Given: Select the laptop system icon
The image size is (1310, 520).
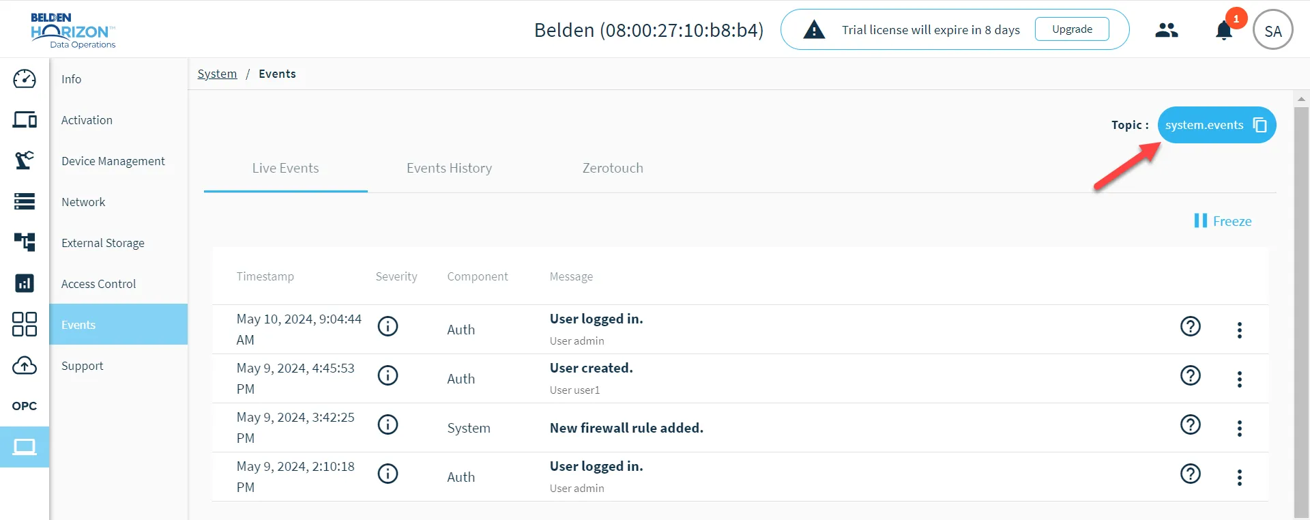Looking at the screenshot, I should pos(25,447).
